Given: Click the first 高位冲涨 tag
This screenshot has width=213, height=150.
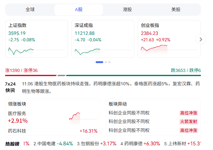Looking at the screenshot, I should click(x=189, y=113).
